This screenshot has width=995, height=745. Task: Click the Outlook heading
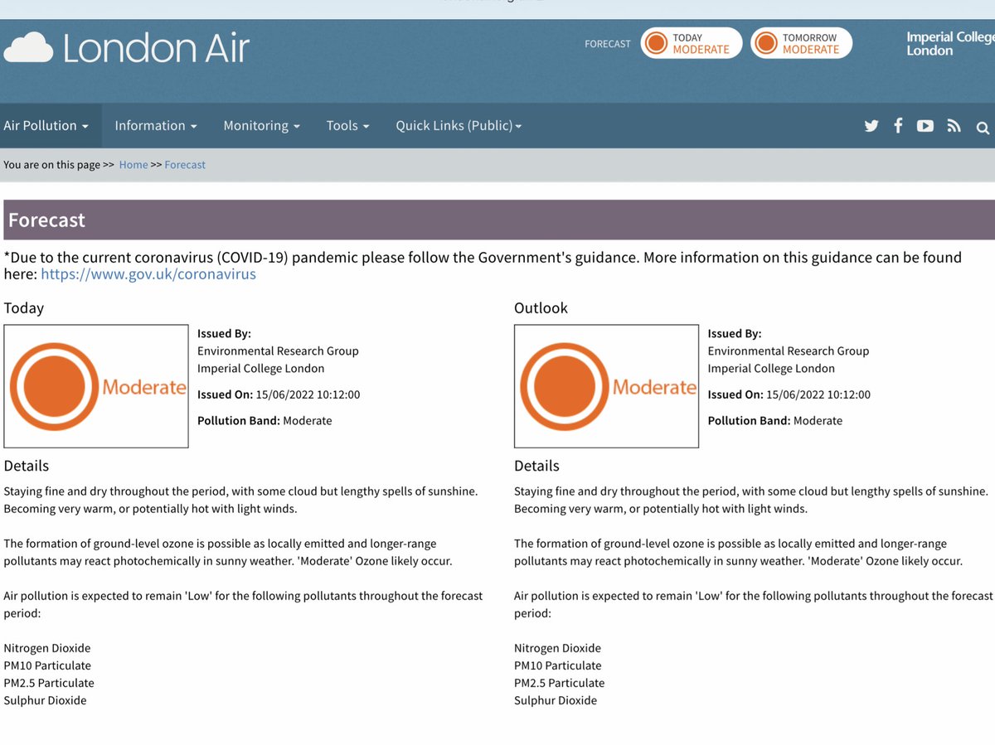[541, 308]
